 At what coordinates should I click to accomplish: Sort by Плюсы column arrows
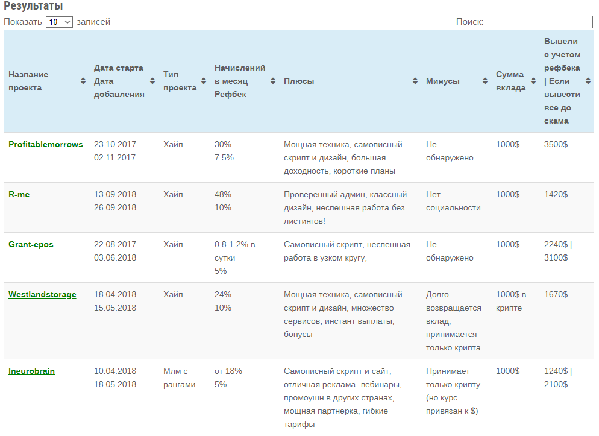[x=415, y=81]
